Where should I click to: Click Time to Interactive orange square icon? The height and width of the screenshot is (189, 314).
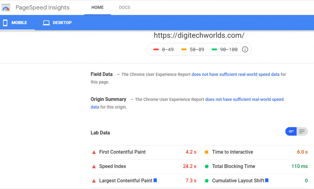(x=207, y=152)
